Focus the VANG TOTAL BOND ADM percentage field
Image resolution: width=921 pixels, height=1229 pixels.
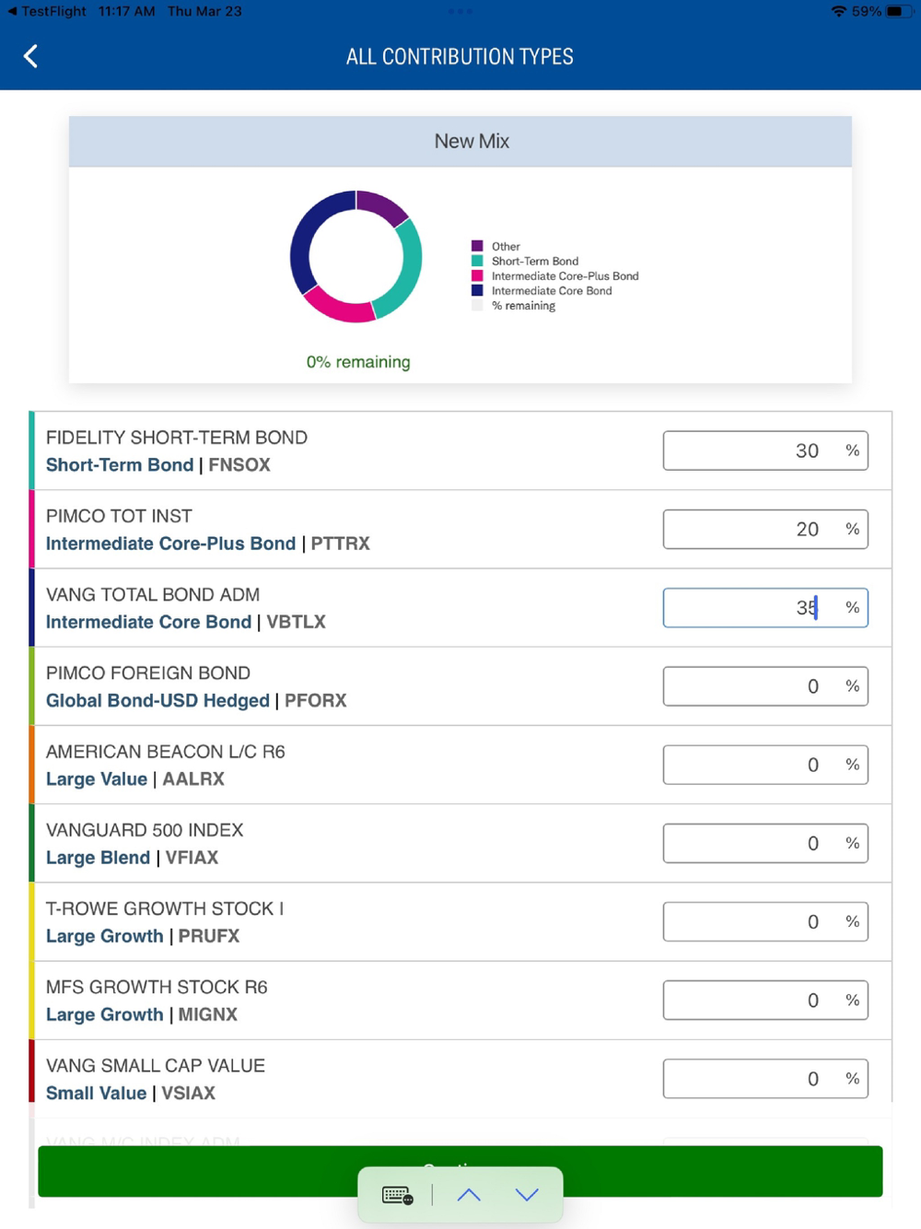click(765, 607)
